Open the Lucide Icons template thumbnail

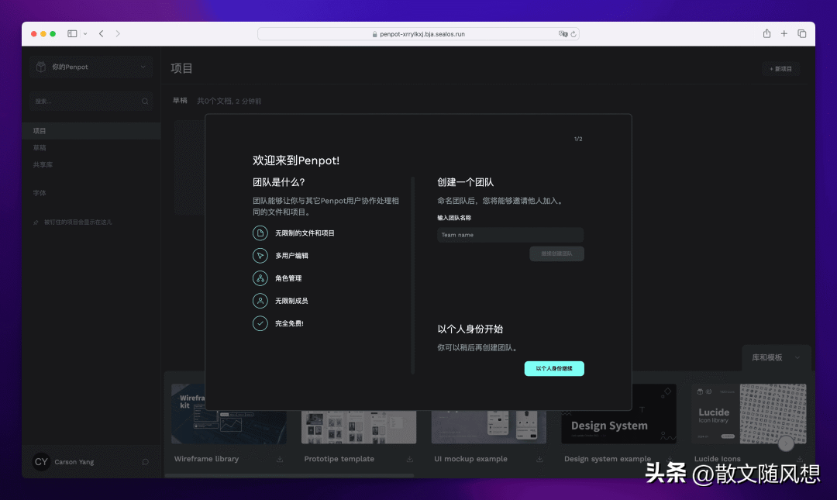click(749, 413)
